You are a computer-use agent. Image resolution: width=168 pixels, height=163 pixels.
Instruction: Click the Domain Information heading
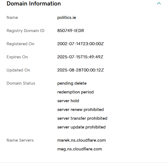34,4
